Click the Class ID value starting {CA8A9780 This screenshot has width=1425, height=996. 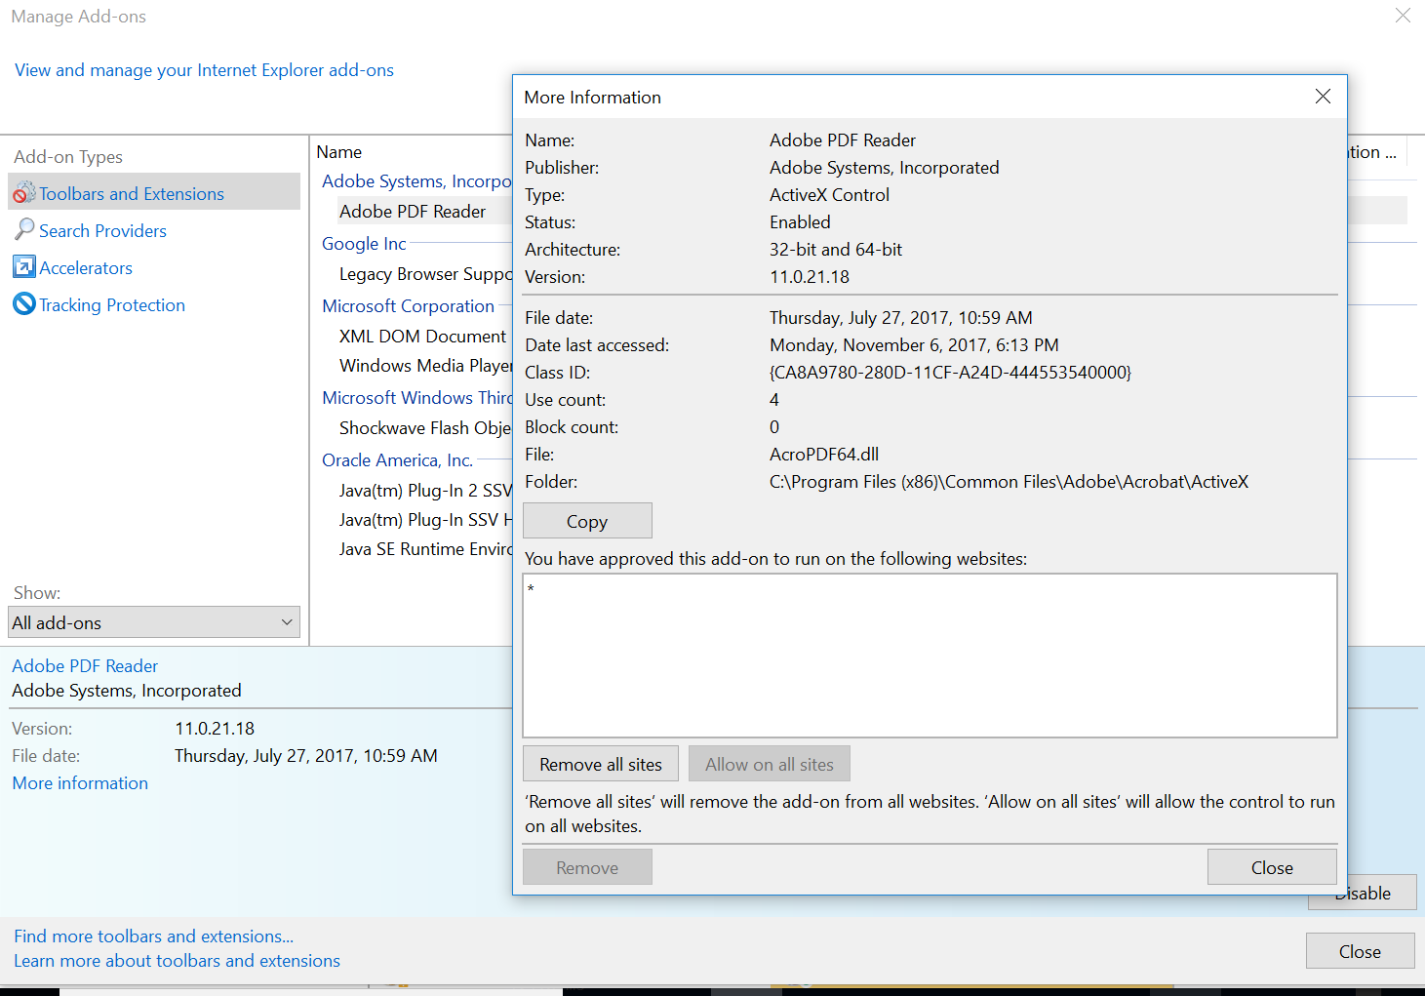pos(950,373)
